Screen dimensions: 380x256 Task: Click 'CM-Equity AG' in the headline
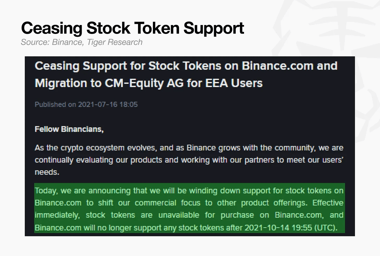pyautogui.click(x=144, y=83)
